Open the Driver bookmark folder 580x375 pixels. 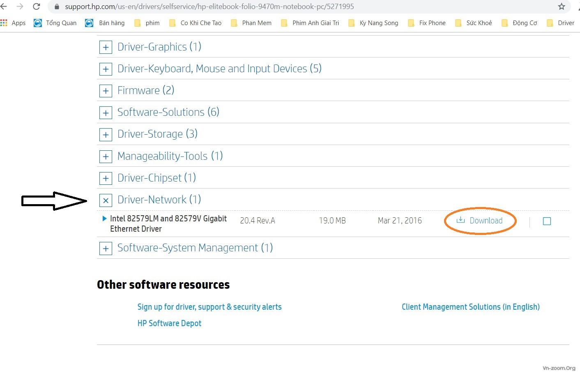coord(560,23)
